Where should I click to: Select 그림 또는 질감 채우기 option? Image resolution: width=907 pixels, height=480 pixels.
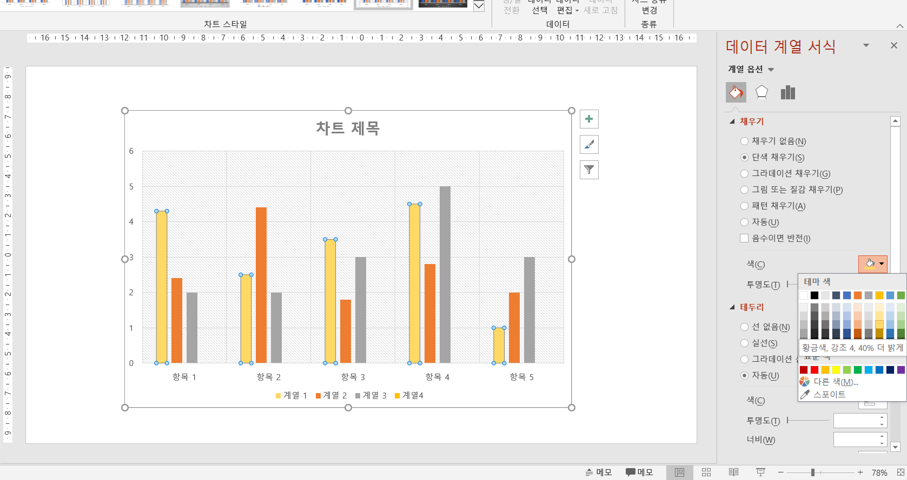[791, 190]
